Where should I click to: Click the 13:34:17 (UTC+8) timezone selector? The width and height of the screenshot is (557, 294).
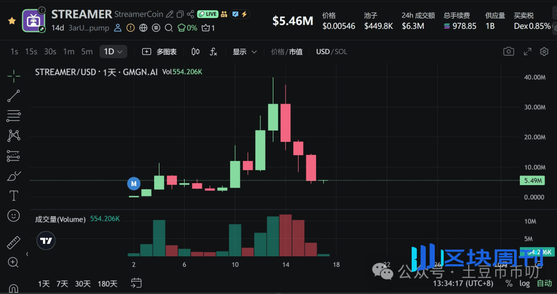click(463, 283)
